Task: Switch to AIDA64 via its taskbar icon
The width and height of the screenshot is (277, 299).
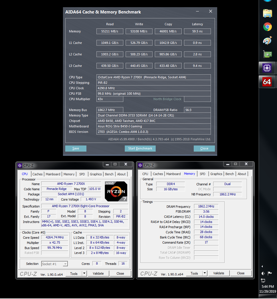Action: coord(267,82)
